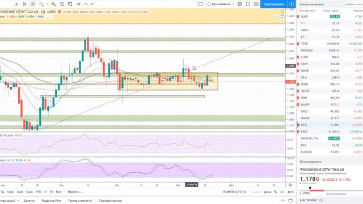Maximize the bottom panel square icon
363x204 pixels.
coord(290,201)
